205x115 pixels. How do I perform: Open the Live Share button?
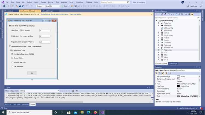tap(192, 6)
